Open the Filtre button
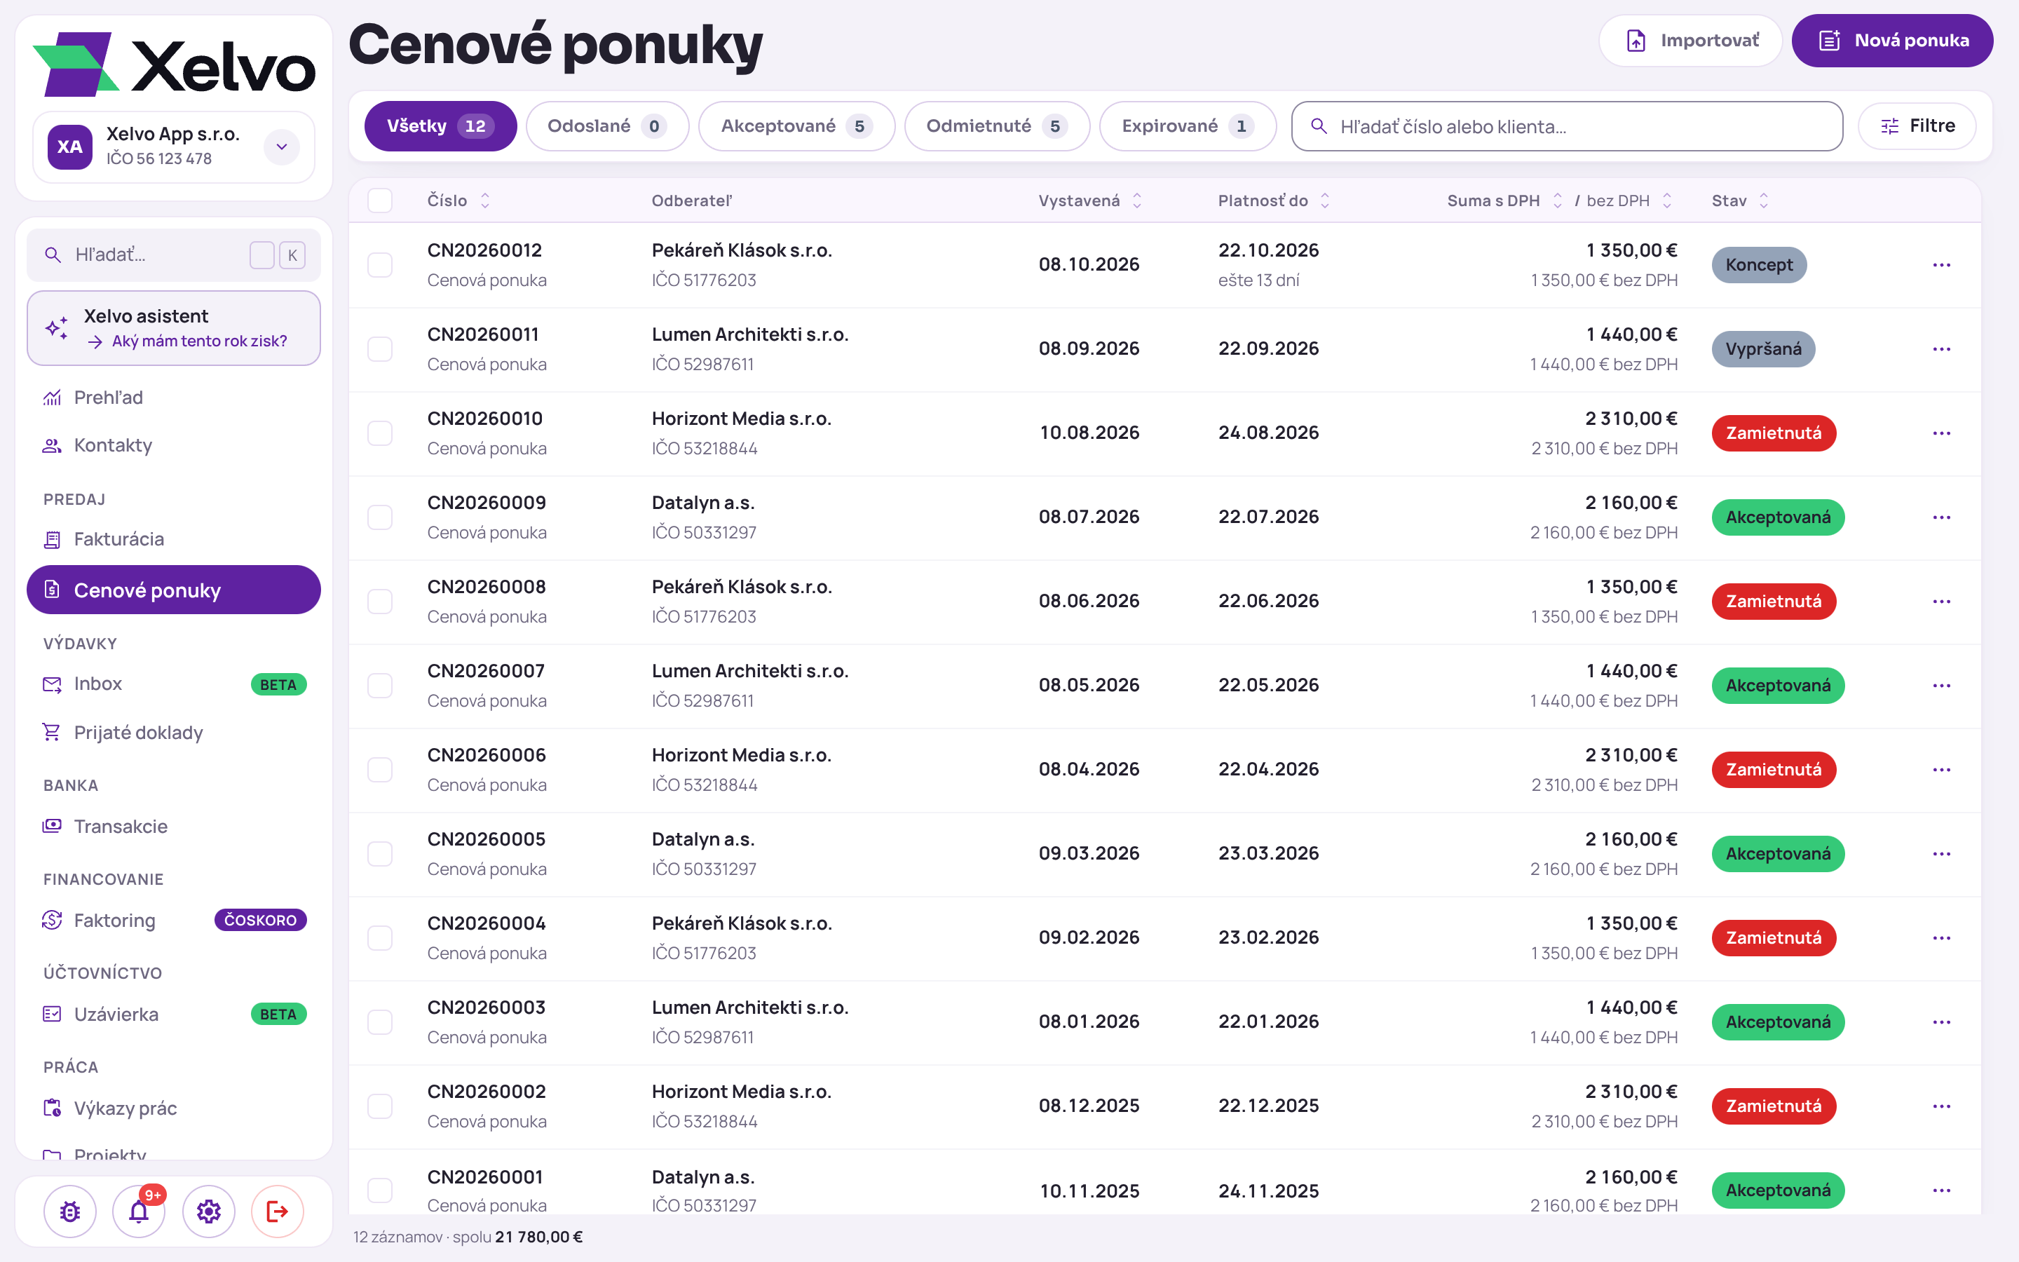Screen dimensions: 2019x1262 click(x=1917, y=126)
